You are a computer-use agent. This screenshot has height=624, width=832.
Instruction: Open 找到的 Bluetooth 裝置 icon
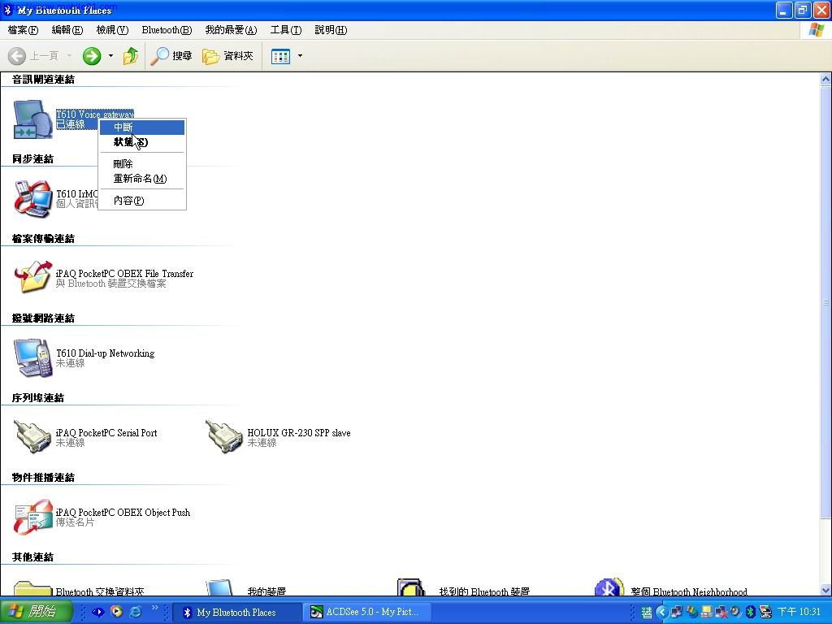[x=411, y=588]
